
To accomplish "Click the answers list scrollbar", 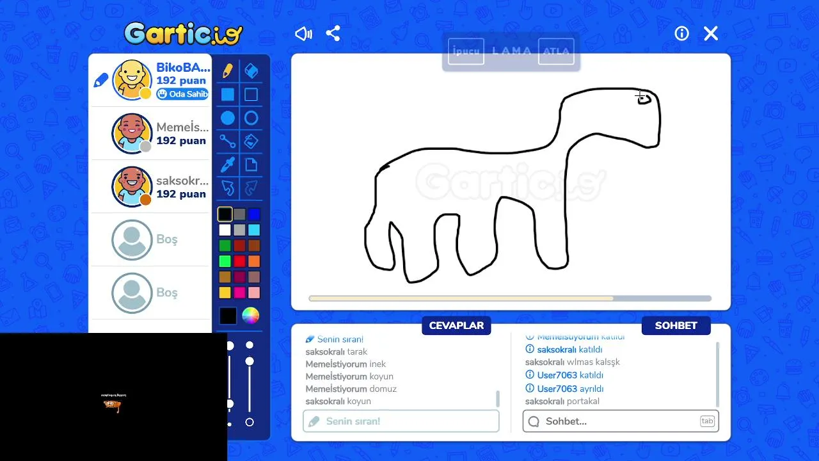I will (x=498, y=399).
